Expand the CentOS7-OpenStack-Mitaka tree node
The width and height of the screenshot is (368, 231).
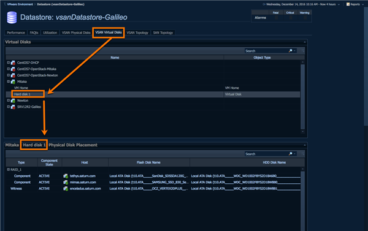[x=8, y=69]
